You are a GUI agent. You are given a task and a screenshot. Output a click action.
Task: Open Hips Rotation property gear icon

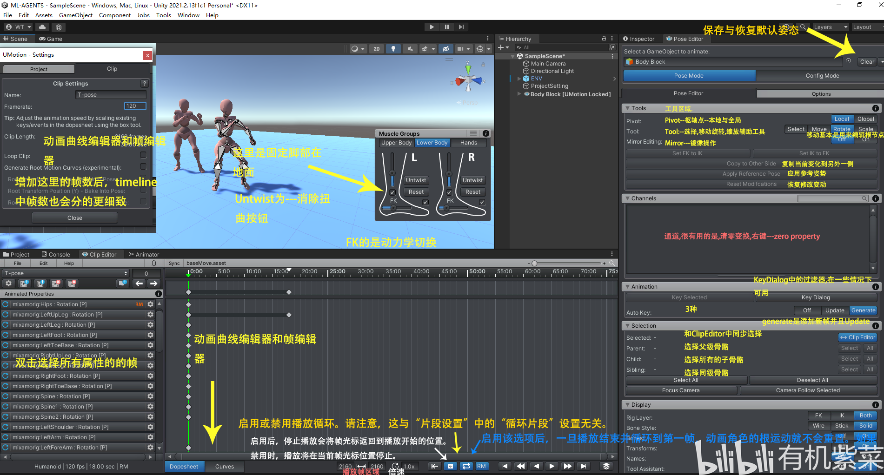click(x=150, y=304)
